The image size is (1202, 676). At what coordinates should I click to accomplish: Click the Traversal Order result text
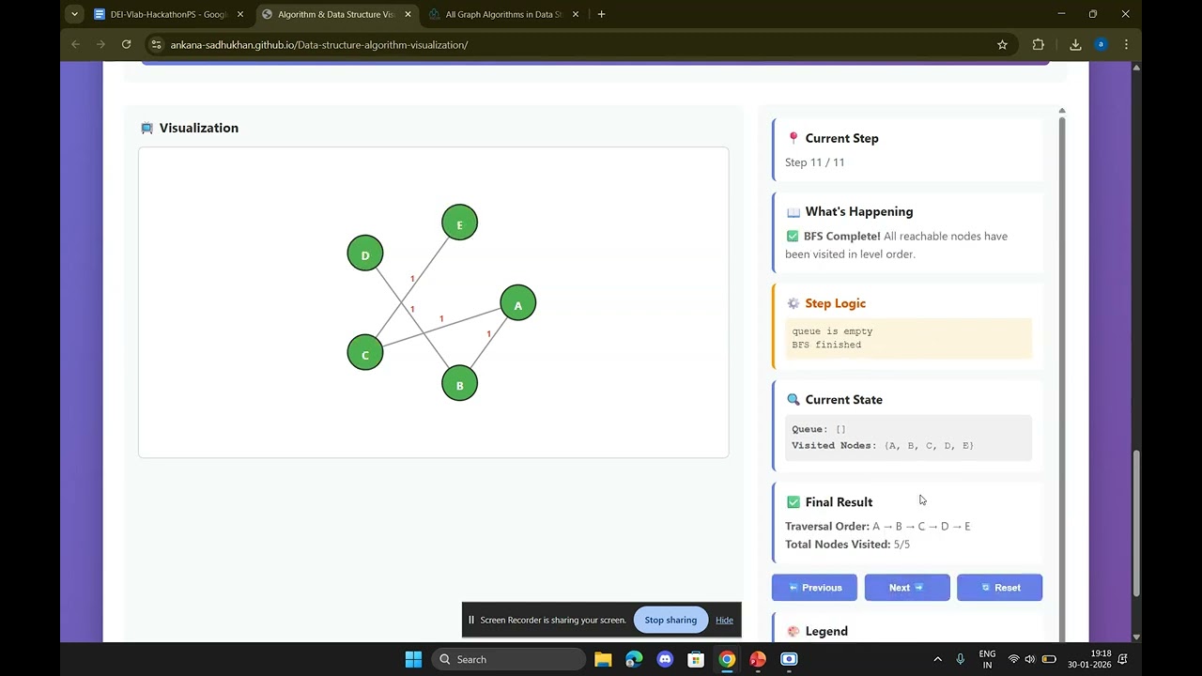click(x=878, y=527)
